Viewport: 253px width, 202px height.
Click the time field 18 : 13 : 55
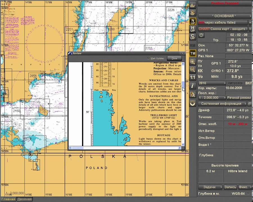239,40
